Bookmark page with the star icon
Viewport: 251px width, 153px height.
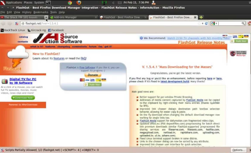click(x=199, y=23)
